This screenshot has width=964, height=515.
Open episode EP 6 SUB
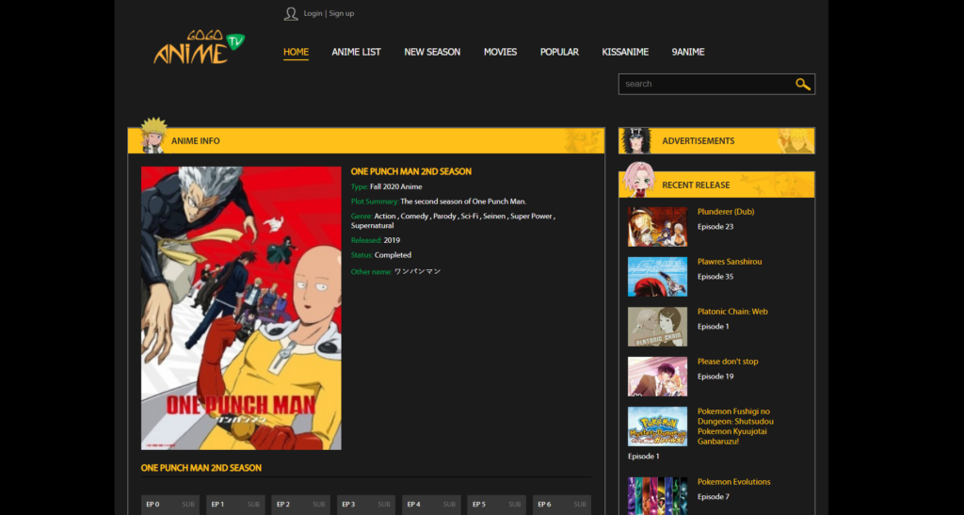(x=562, y=505)
